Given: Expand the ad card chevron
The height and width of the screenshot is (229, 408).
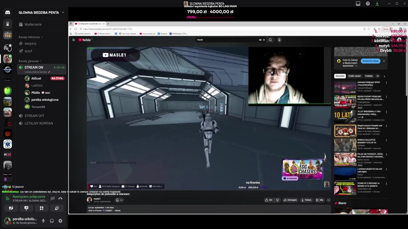Looking at the screenshot, I should click(x=384, y=61).
